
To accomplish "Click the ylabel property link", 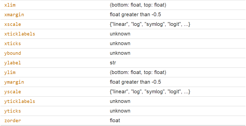I will [x=13, y=63].
